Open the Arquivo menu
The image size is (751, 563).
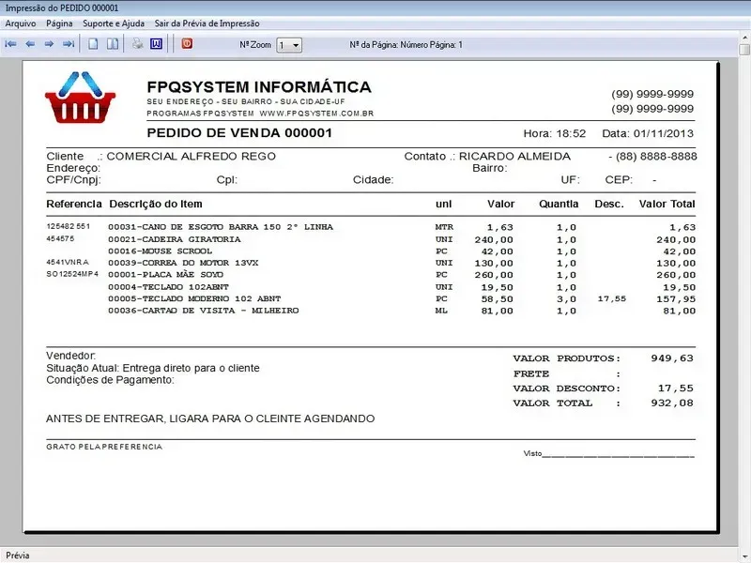(x=21, y=23)
